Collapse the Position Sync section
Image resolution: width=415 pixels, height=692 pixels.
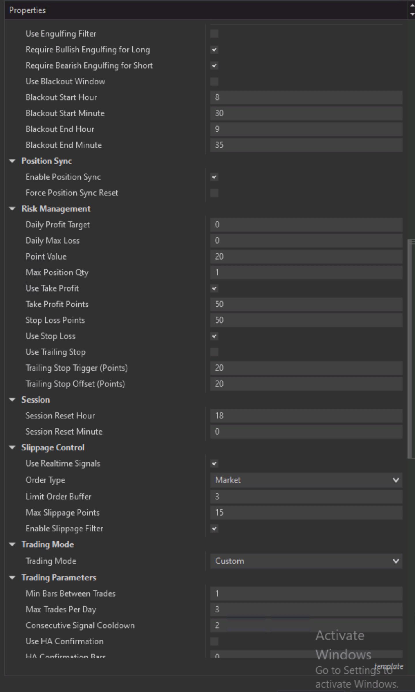12,161
